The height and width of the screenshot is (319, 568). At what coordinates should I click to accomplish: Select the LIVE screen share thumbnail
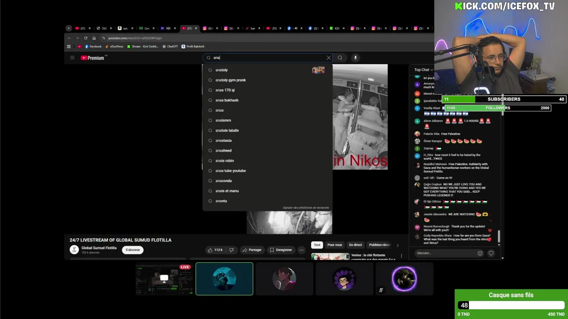[164, 279]
